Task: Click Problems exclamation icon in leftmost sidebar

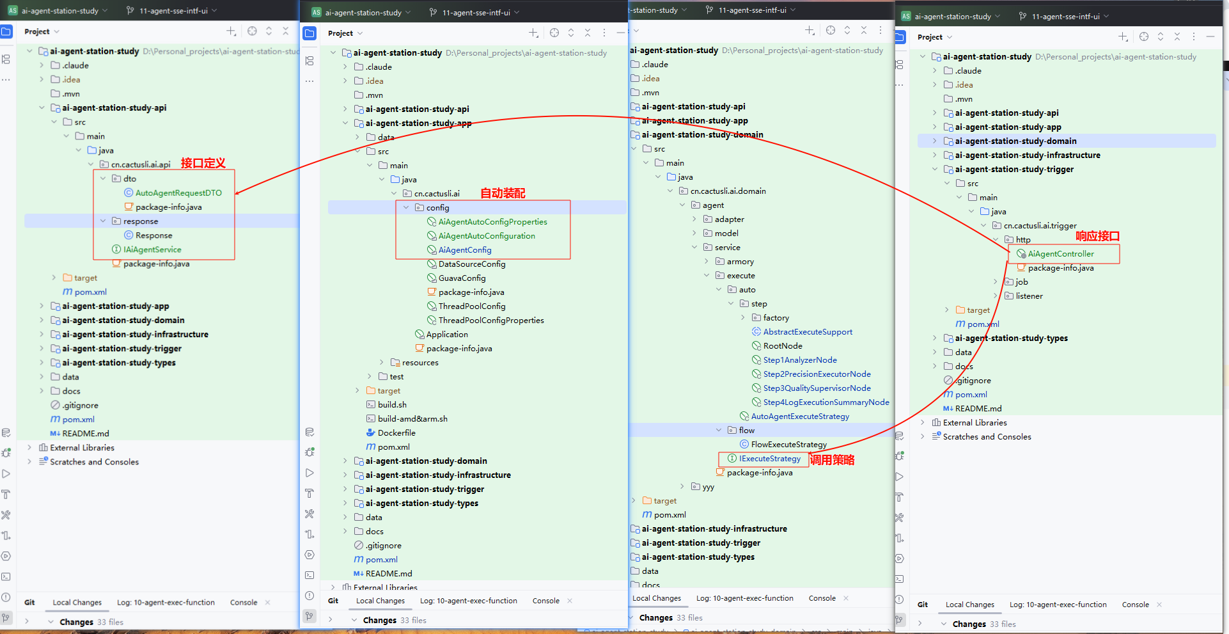Action: 6,597
